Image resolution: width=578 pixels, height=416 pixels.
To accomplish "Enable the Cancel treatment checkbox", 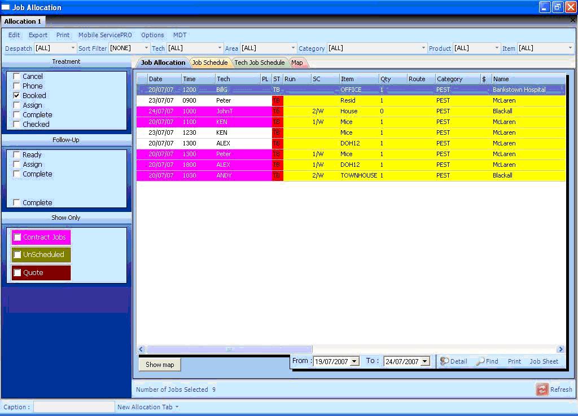I will click(x=17, y=77).
